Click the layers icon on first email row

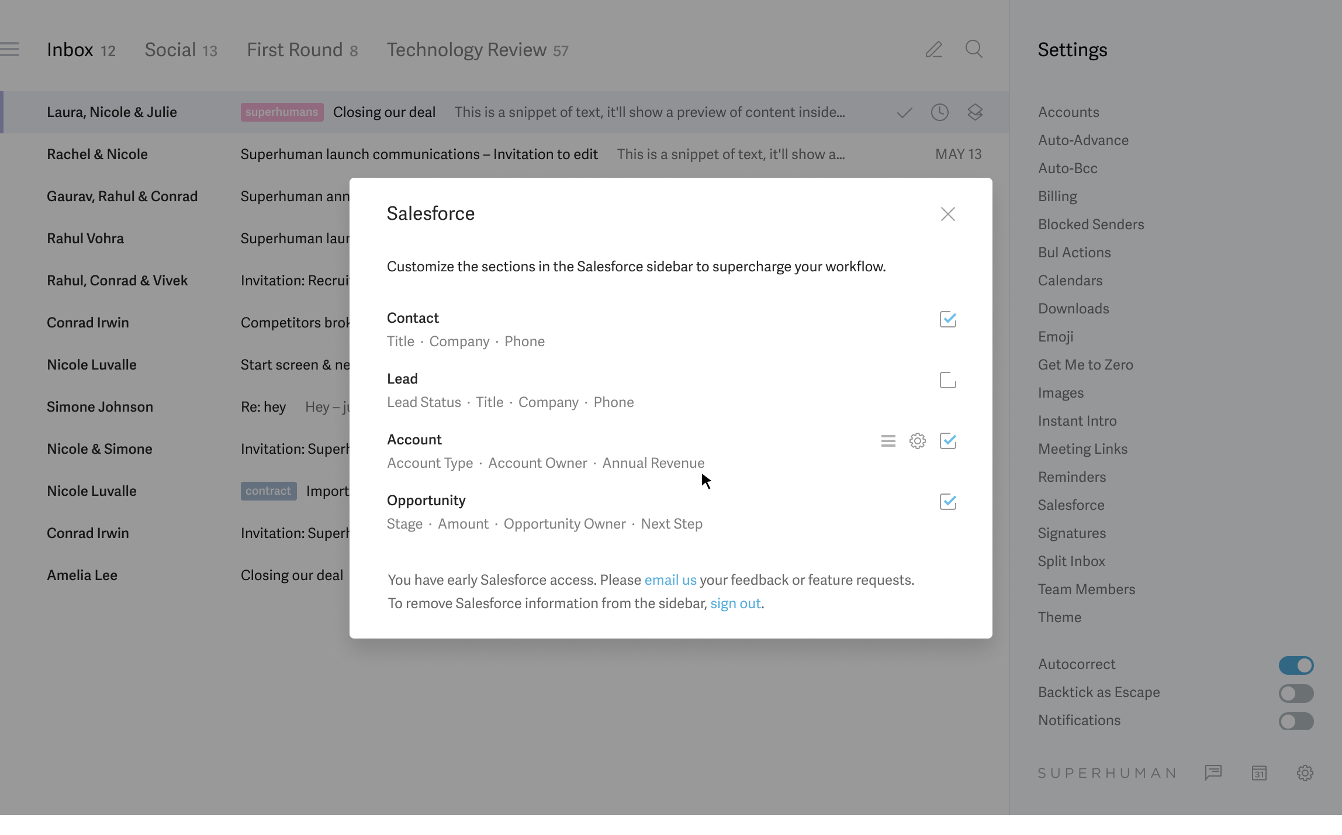(975, 112)
